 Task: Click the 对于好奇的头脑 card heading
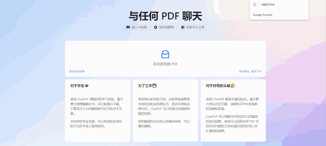point(218,86)
